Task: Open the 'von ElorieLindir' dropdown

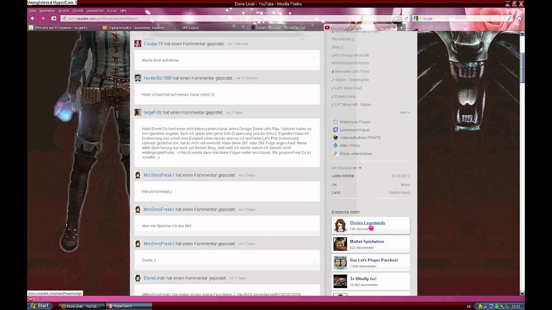Action: (346, 168)
